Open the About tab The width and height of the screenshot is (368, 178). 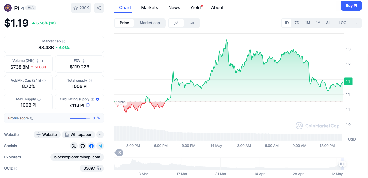217,8
